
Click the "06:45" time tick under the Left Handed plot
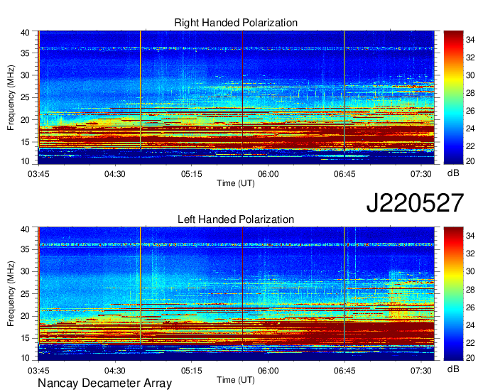point(344,371)
